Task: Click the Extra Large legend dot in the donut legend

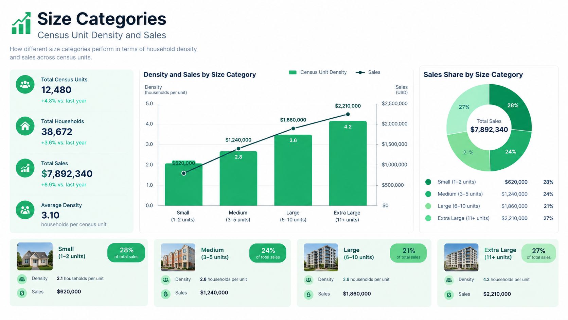Action: point(428,218)
